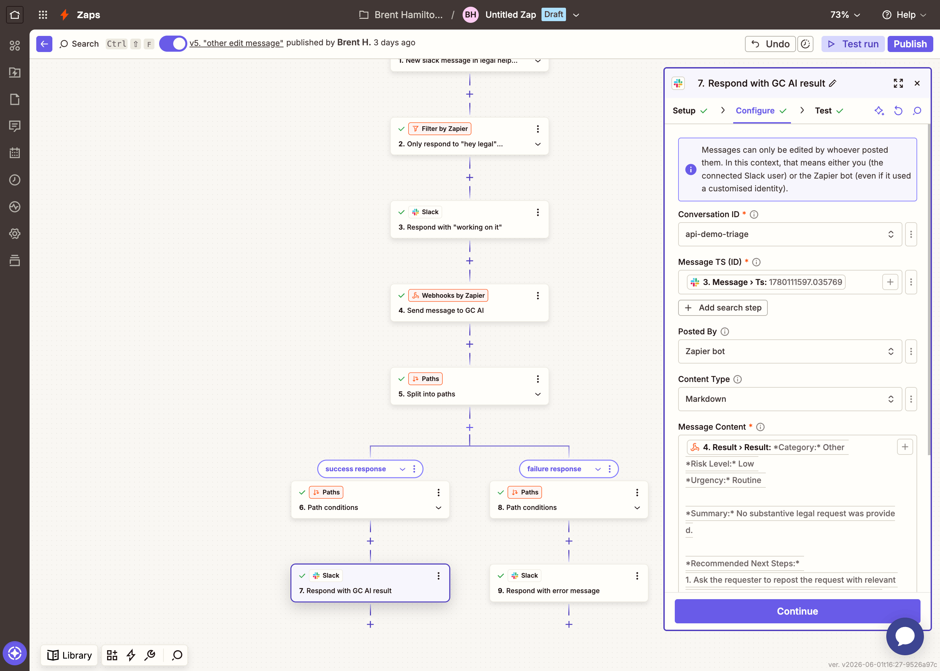Click the version history clock icon beside Undo
Image resolution: width=940 pixels, height=671 pixels.
click(x=805, y=44)
